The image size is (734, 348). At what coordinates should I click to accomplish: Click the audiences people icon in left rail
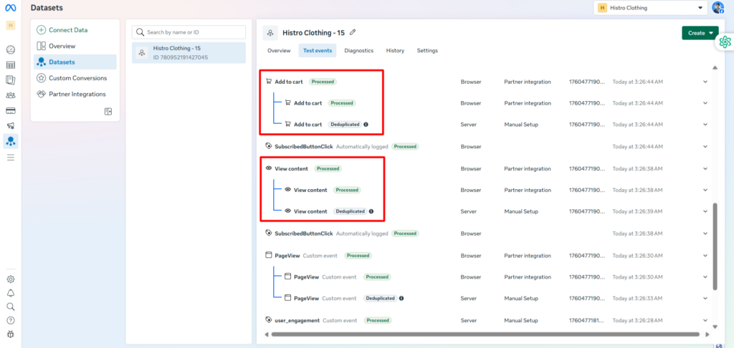point(11,95)
